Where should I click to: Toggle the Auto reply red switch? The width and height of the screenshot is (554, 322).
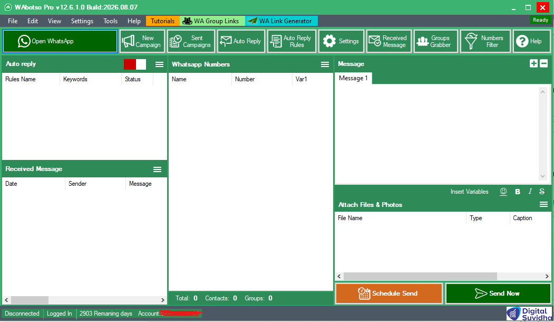coord(135,64)
